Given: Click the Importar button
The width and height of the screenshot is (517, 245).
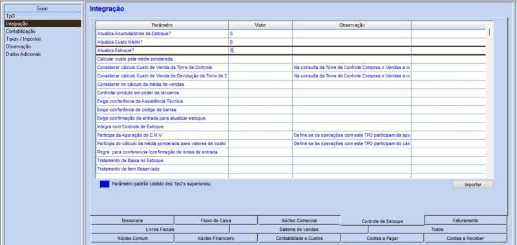Looking at the screenshot, I should (x=473, y=184).
